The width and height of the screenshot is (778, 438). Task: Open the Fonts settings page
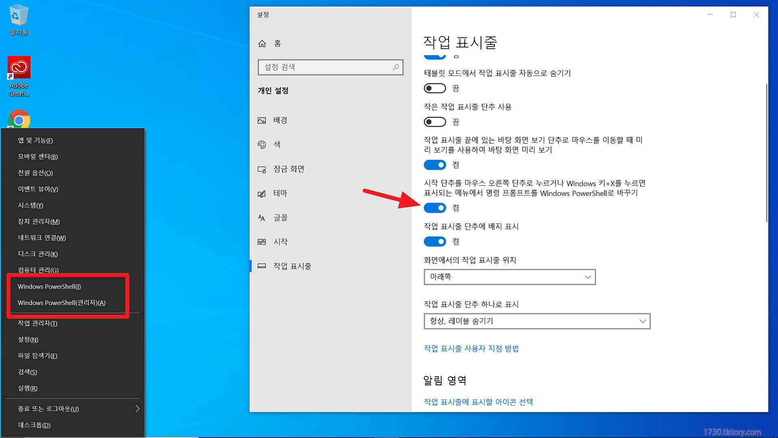tap(280, 218)
